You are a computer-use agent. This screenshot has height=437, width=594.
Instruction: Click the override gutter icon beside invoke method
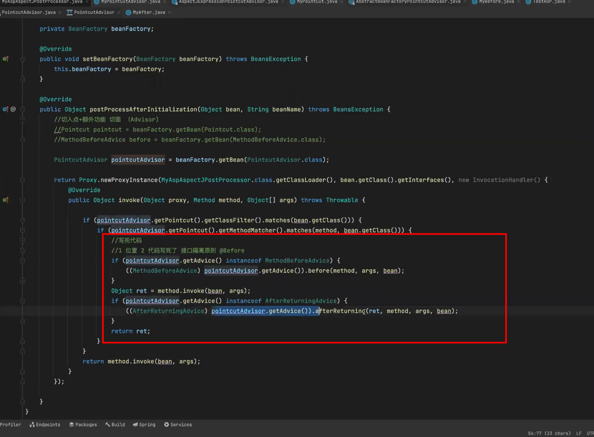pos(5,200)
